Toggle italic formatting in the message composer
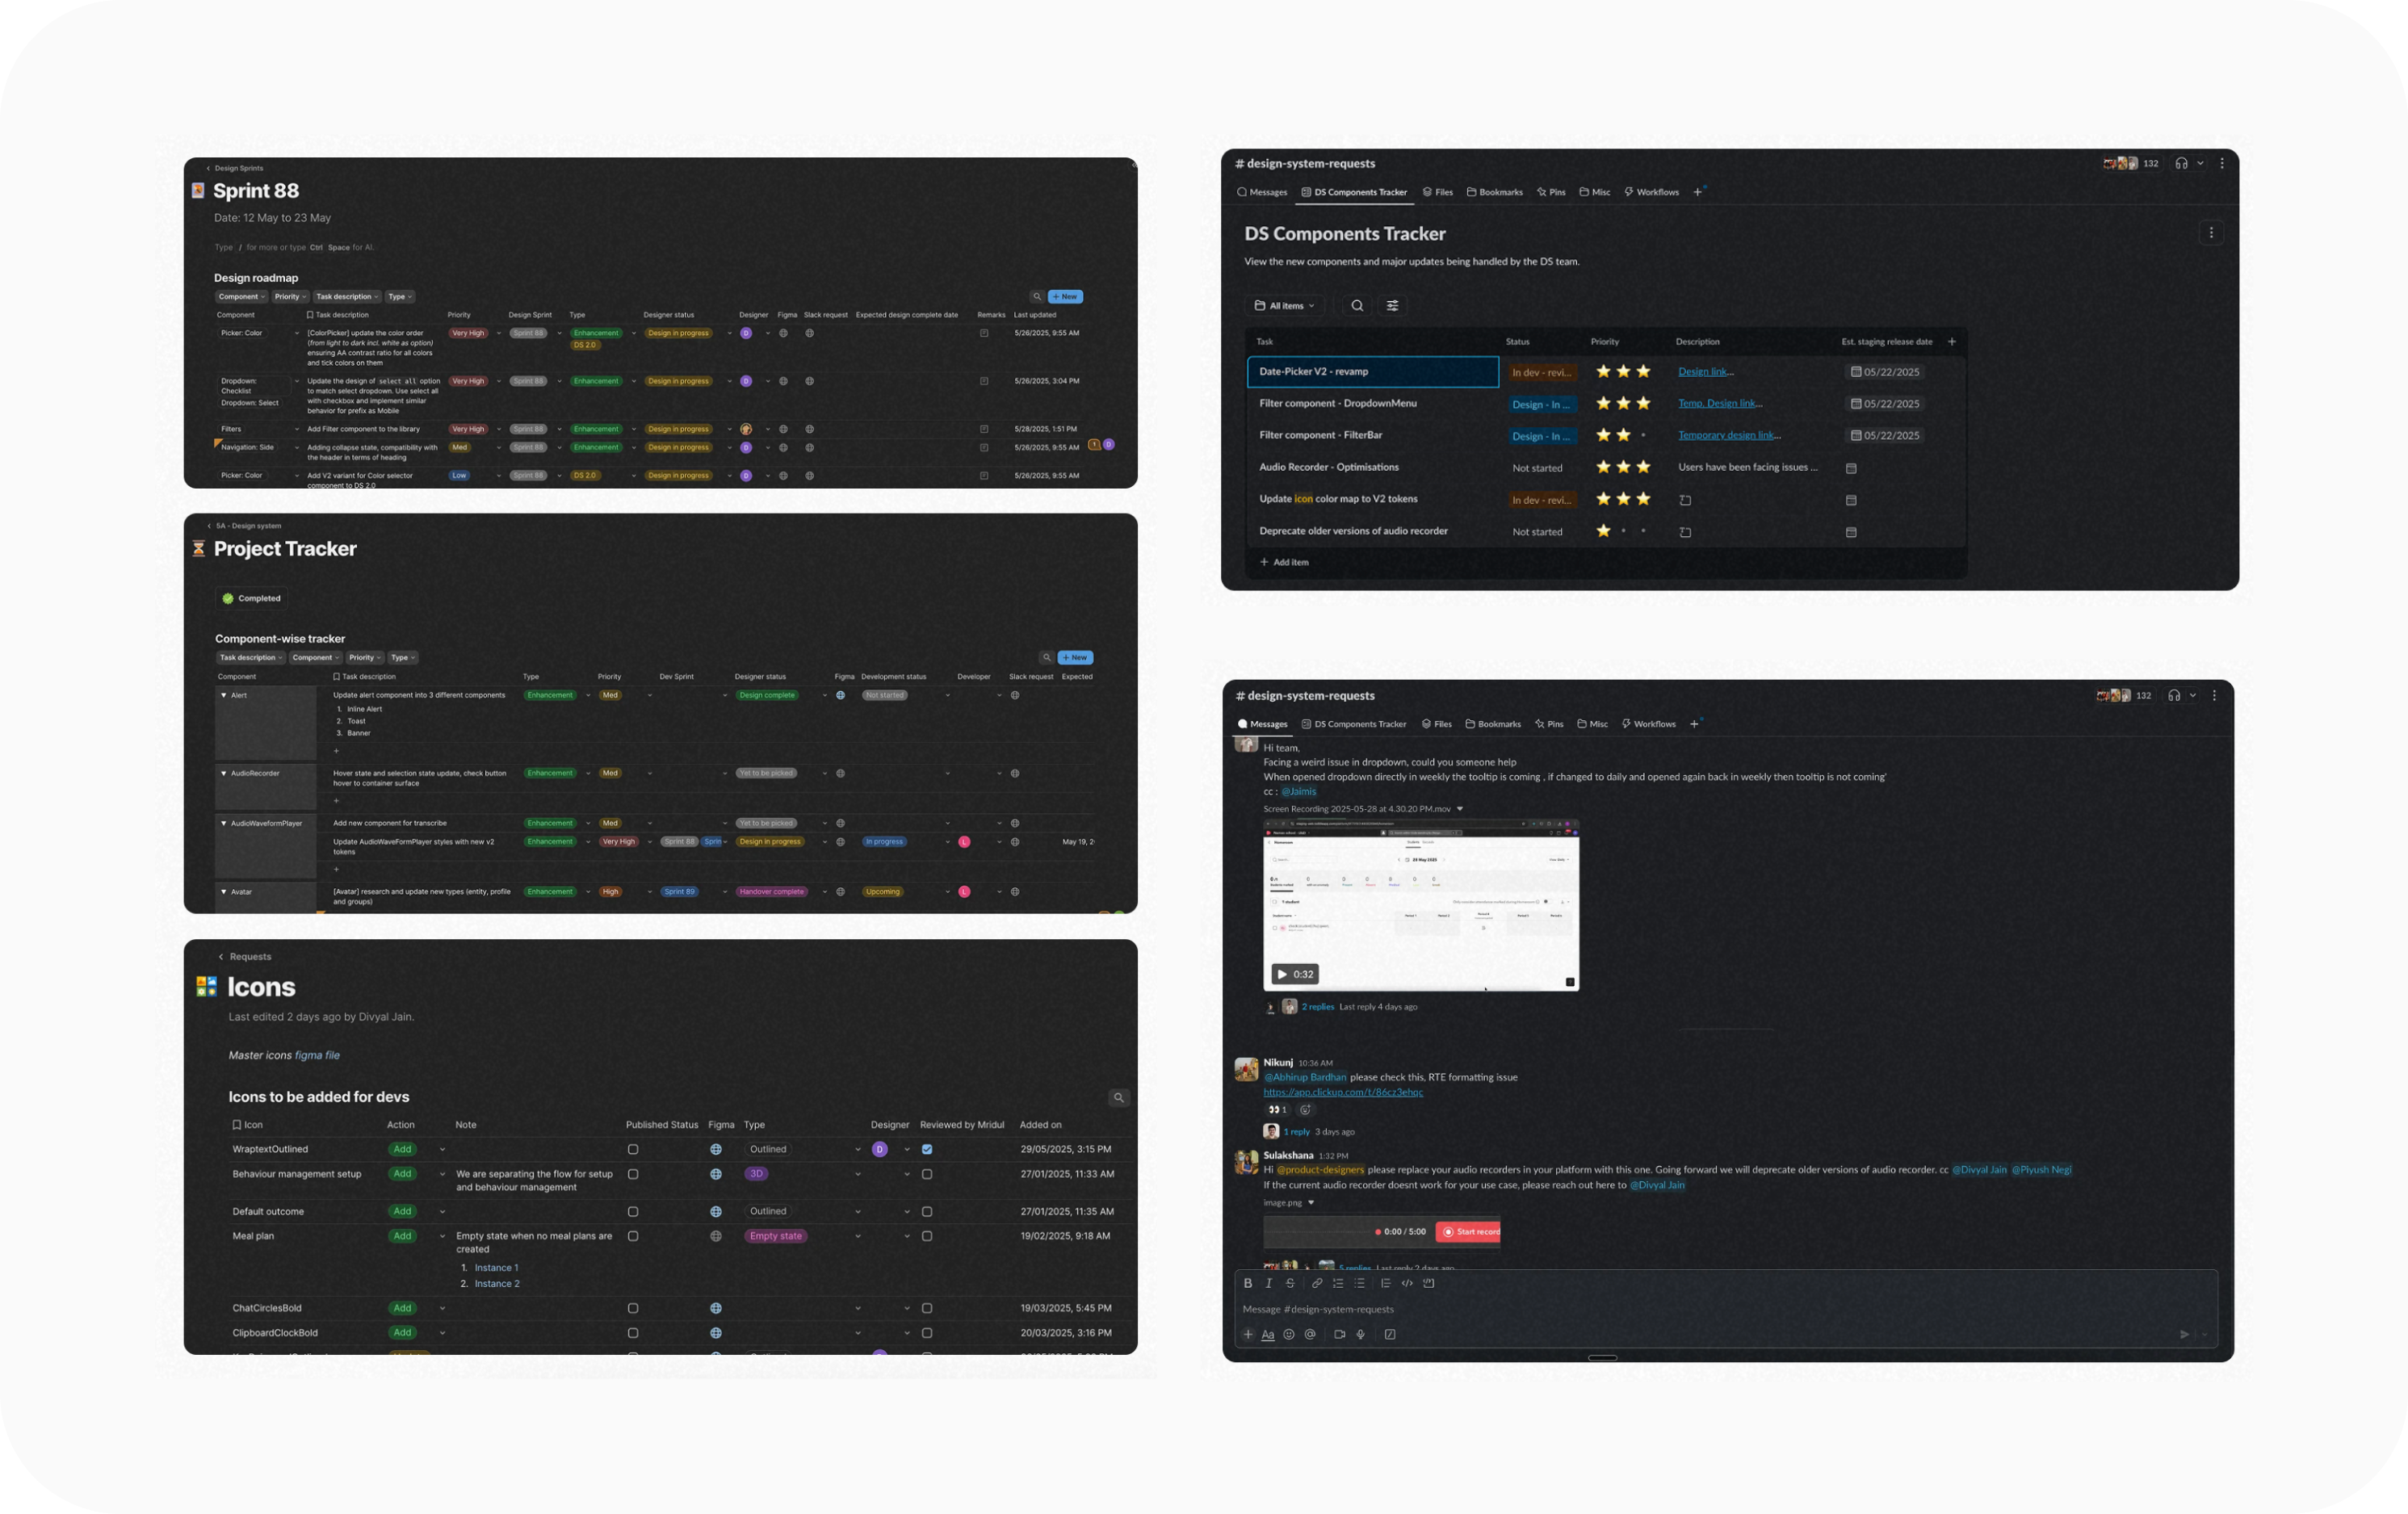Screen dimensions: 2408x1514 pyautogui.click(x=1268, y=1283)
